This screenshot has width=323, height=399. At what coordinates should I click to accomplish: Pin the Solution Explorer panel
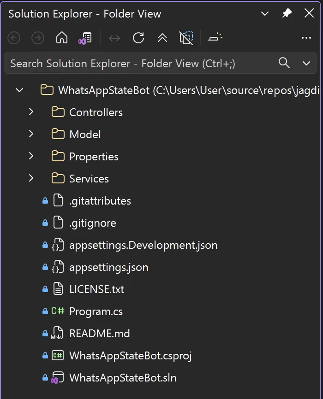(x=287, y=13)
